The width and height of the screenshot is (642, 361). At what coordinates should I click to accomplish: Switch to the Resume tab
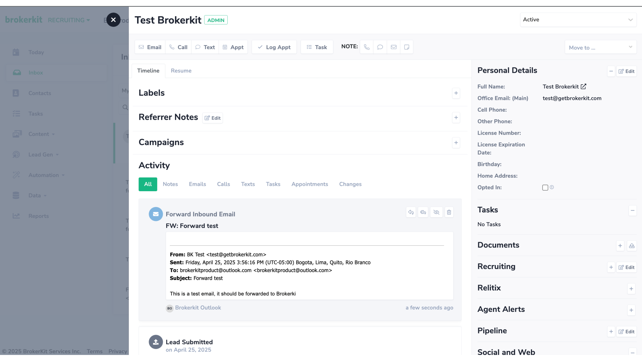click(x=181, y=71)
